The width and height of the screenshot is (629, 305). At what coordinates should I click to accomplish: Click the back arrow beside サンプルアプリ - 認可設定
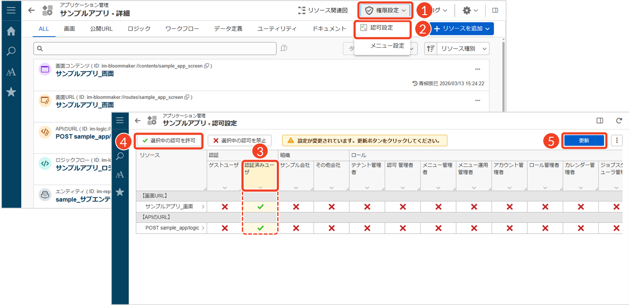[138, 121]
